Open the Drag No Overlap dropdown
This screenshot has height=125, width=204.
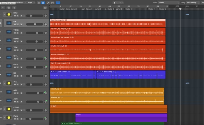pos(193,3)
